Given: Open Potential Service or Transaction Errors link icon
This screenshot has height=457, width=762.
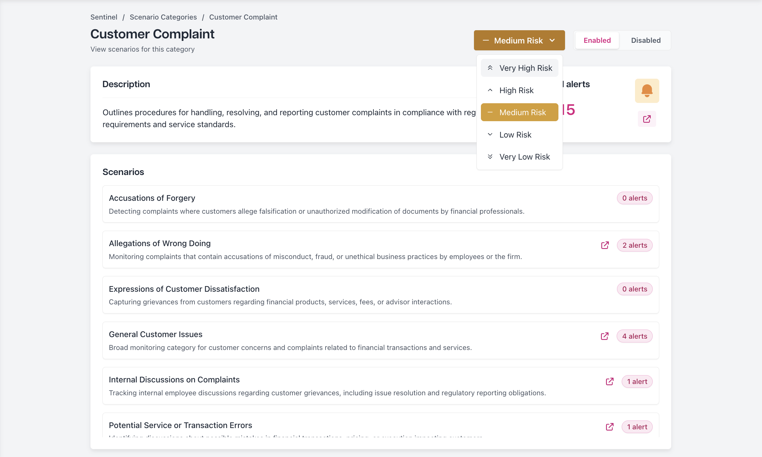Looking at the screenshot, I should [609, 427].
